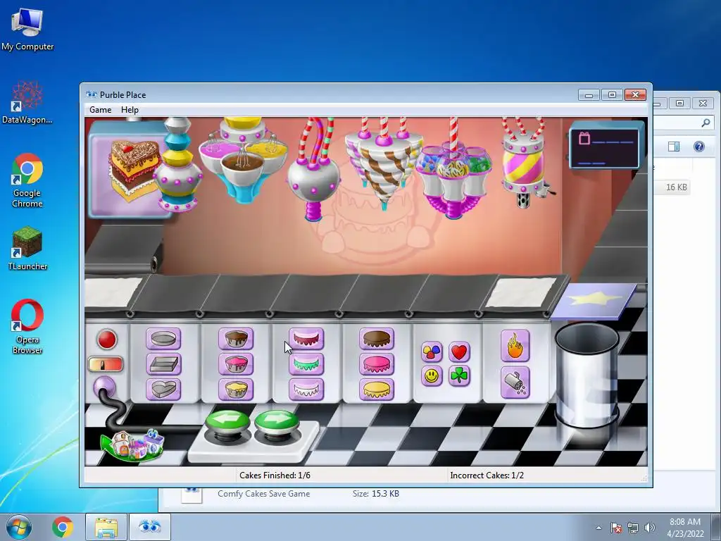Click Cakes Finished: 1/6 status text
This screenshot has height=541, width=721.
pos(275,475)
